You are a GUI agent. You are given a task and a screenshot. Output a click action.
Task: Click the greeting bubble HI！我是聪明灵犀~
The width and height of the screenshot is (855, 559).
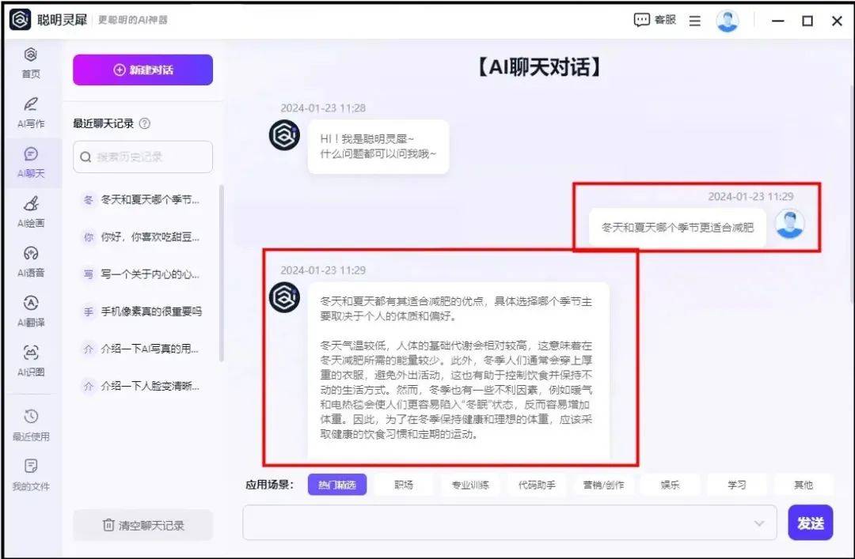click(x=378, y=146)
